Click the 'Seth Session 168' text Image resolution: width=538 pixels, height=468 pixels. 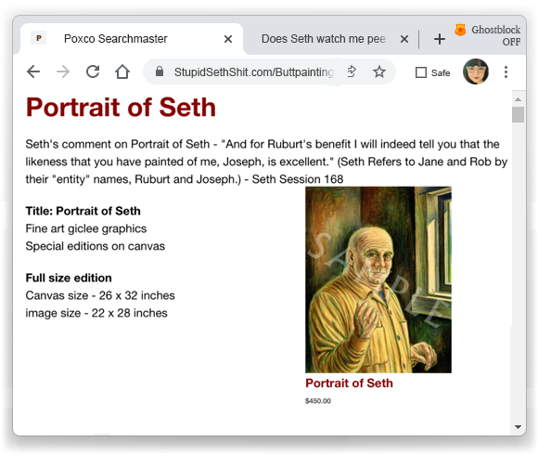point(298,179)
